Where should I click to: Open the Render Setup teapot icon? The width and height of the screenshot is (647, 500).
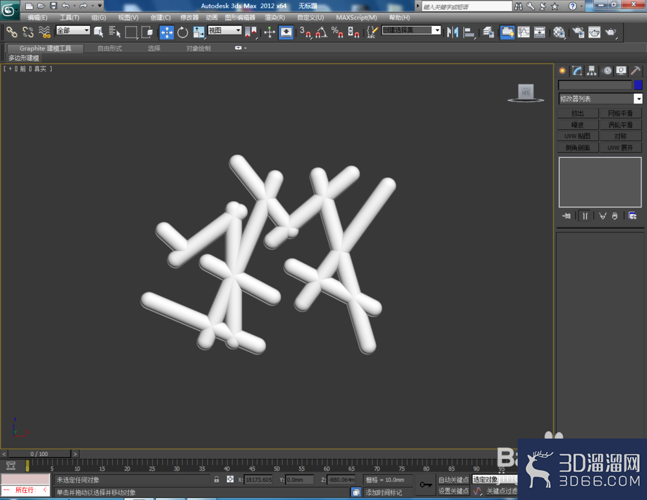point(578,32)
